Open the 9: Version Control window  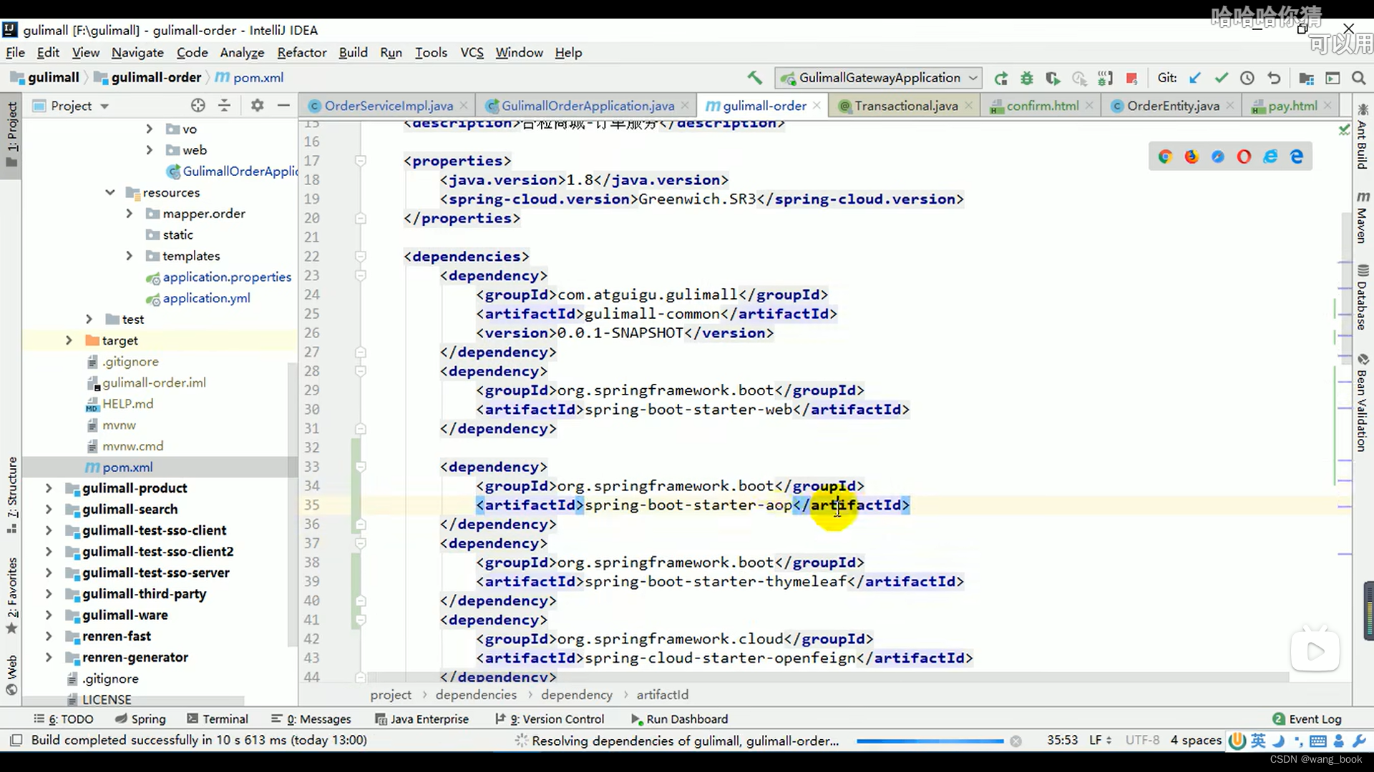(550, 719)
